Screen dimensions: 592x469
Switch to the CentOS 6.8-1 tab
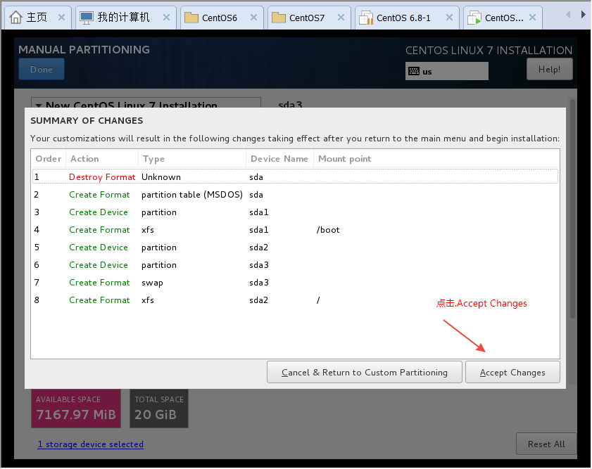(x=407, y=18)
